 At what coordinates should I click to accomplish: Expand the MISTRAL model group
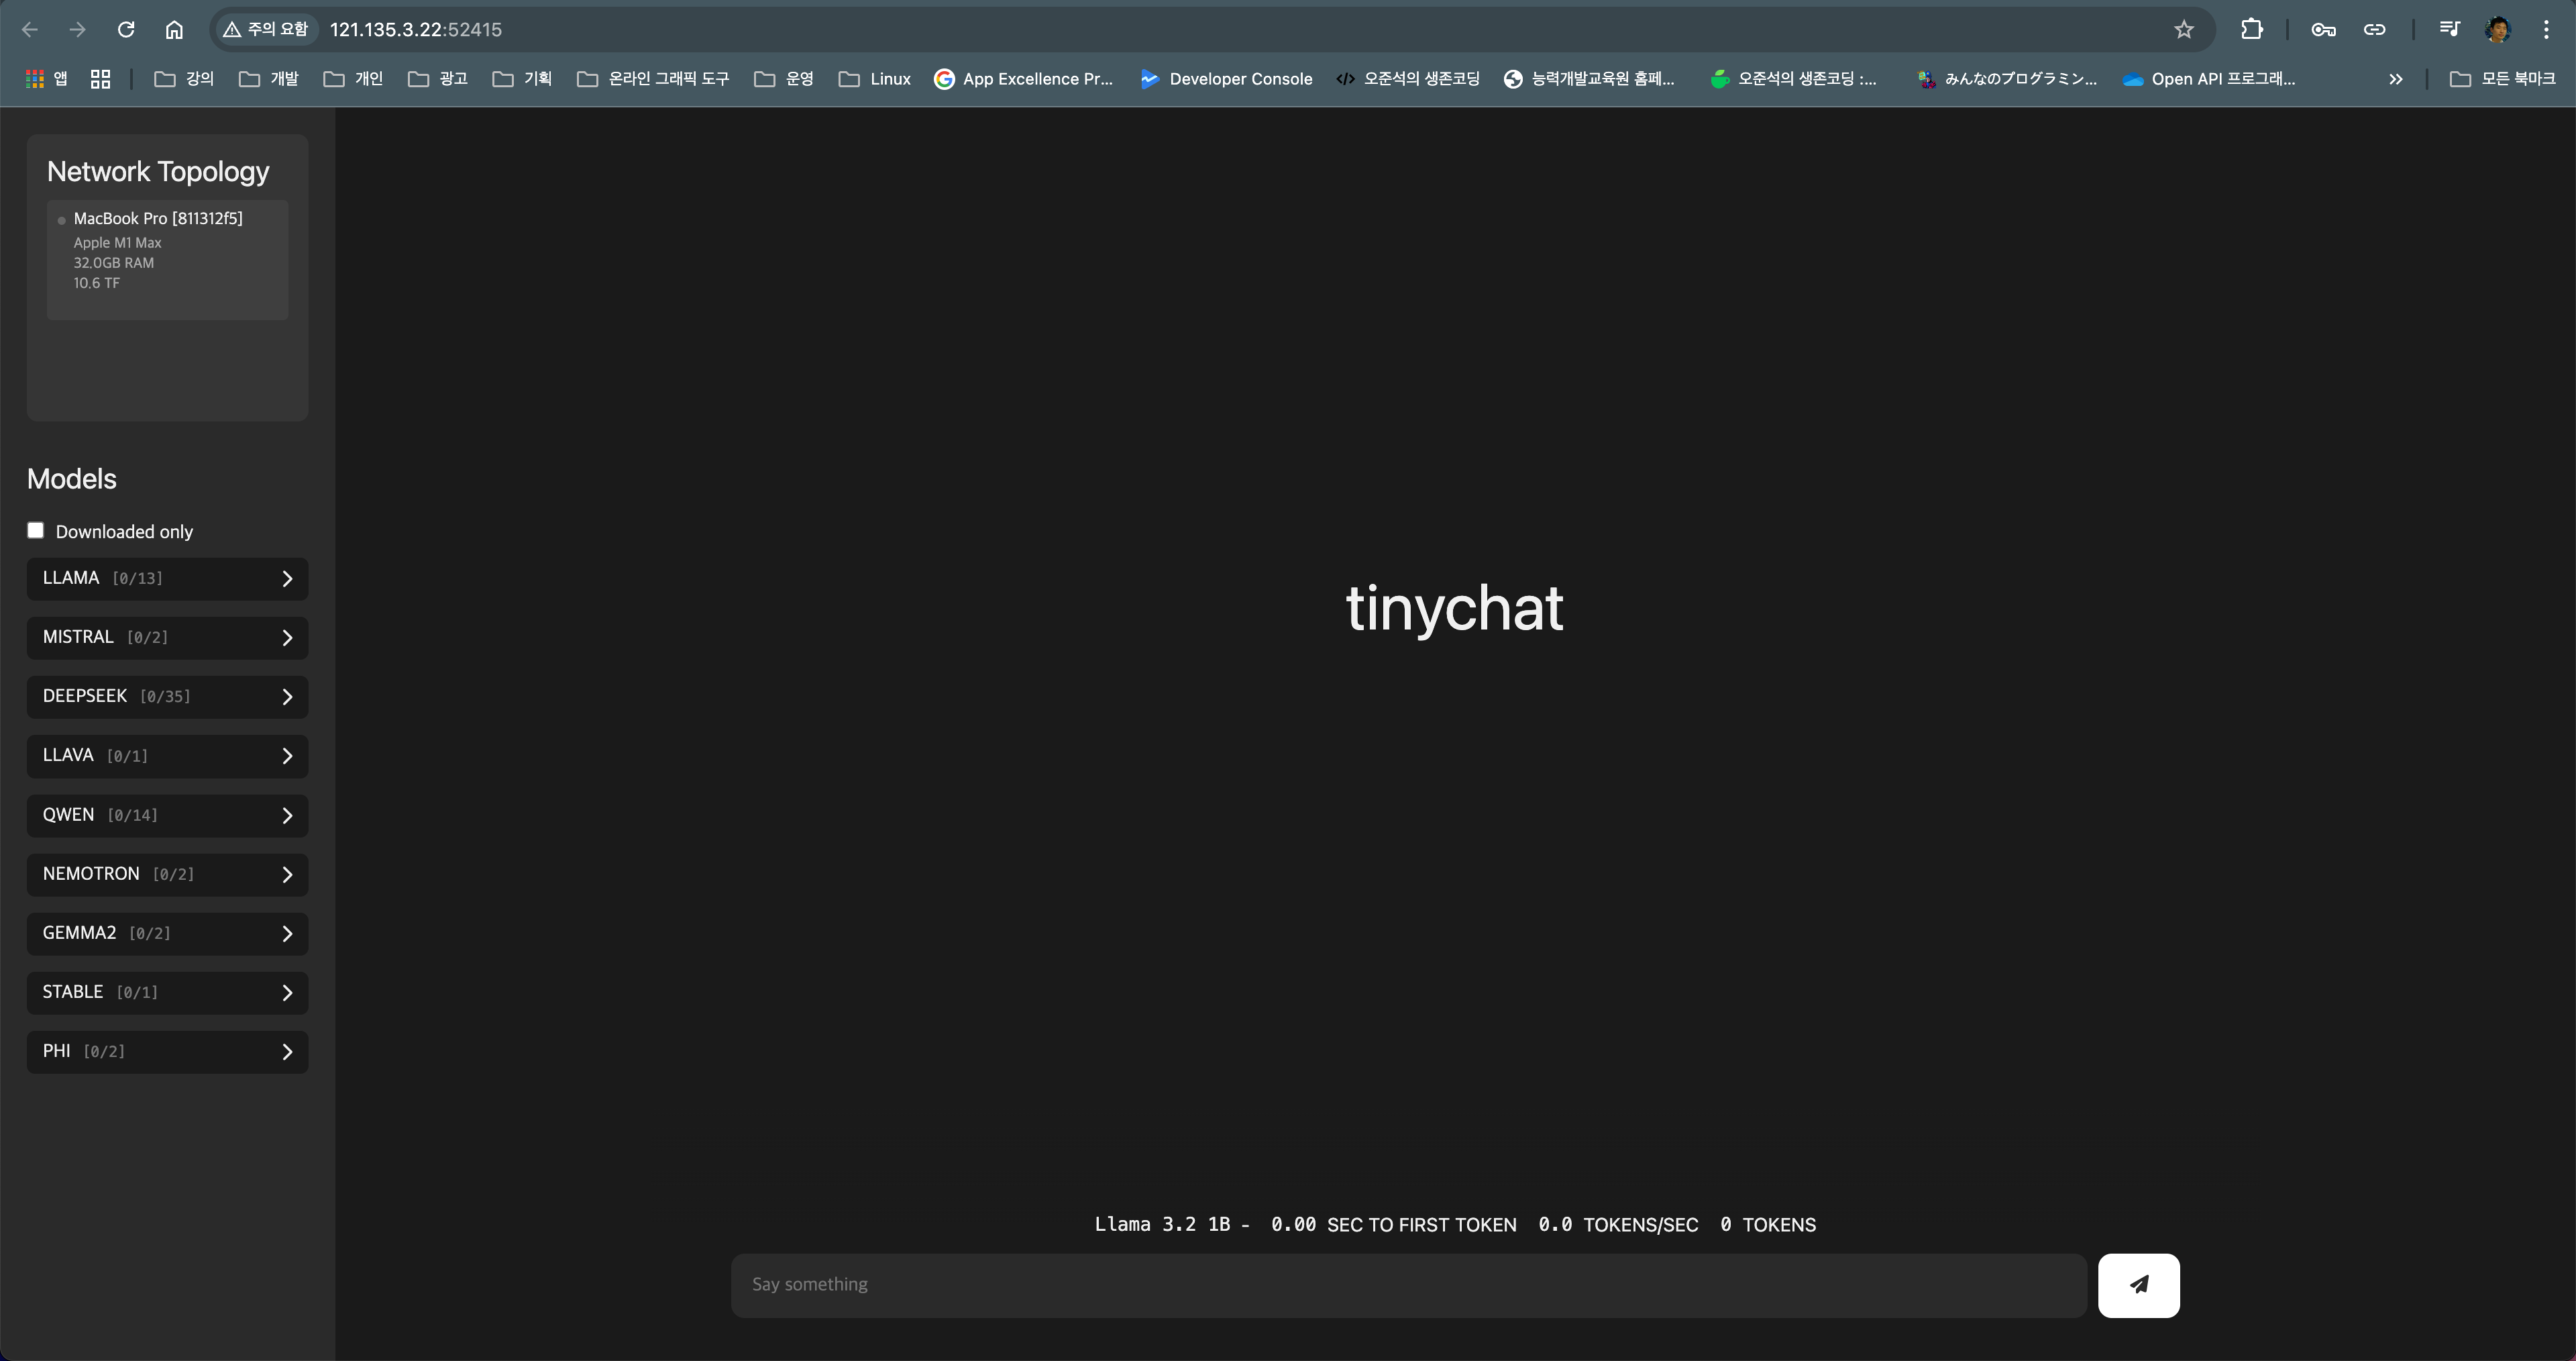click(167, 638)
